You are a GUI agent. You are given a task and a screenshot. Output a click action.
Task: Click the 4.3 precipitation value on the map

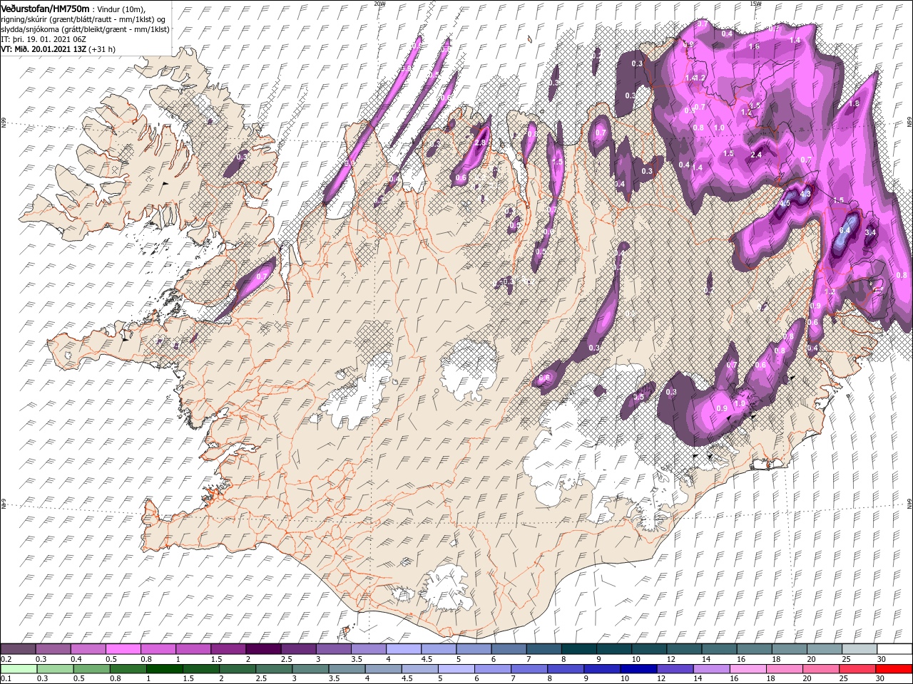click(805, 194)
